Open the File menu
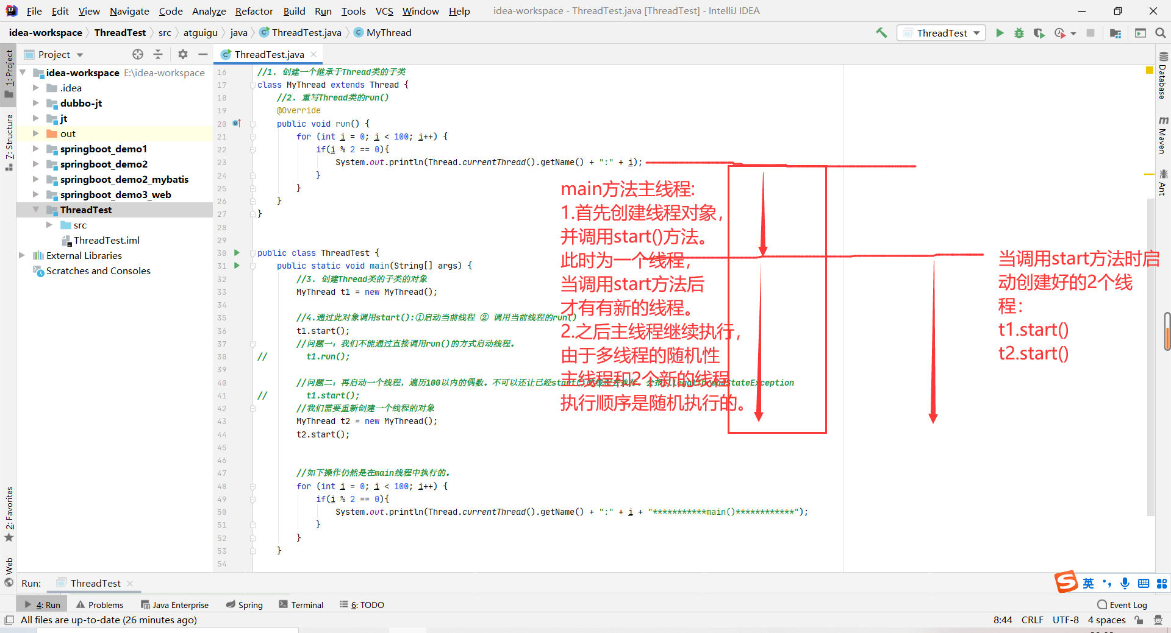The image size is (1171, 633). [x=34, y=11]
